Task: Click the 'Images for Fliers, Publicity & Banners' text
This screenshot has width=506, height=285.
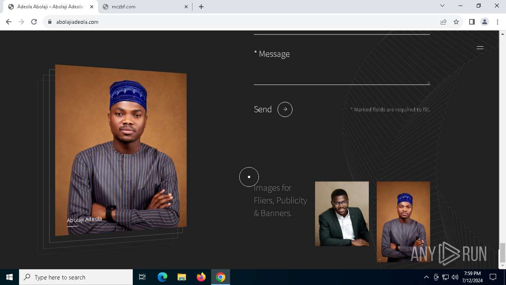Action: pos(280,200)
